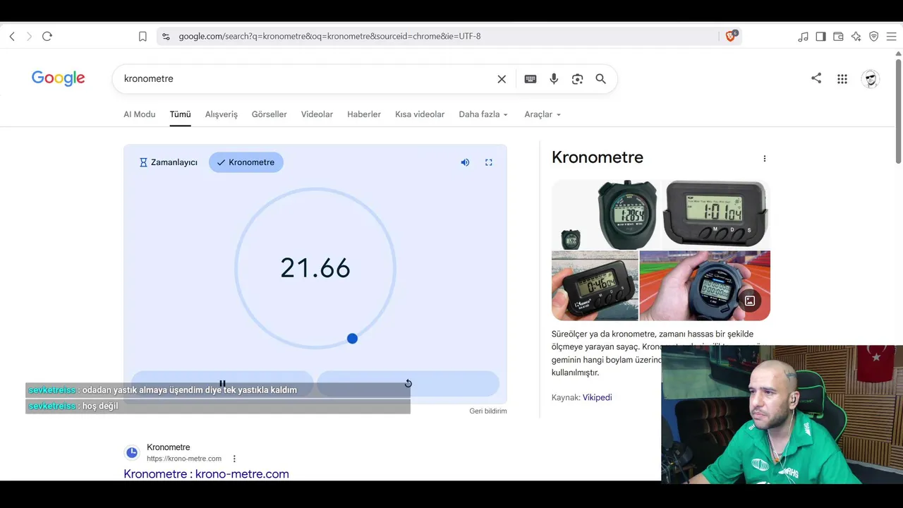
Task: Send feedback via Geri bildirim
Action: point(488,411)
